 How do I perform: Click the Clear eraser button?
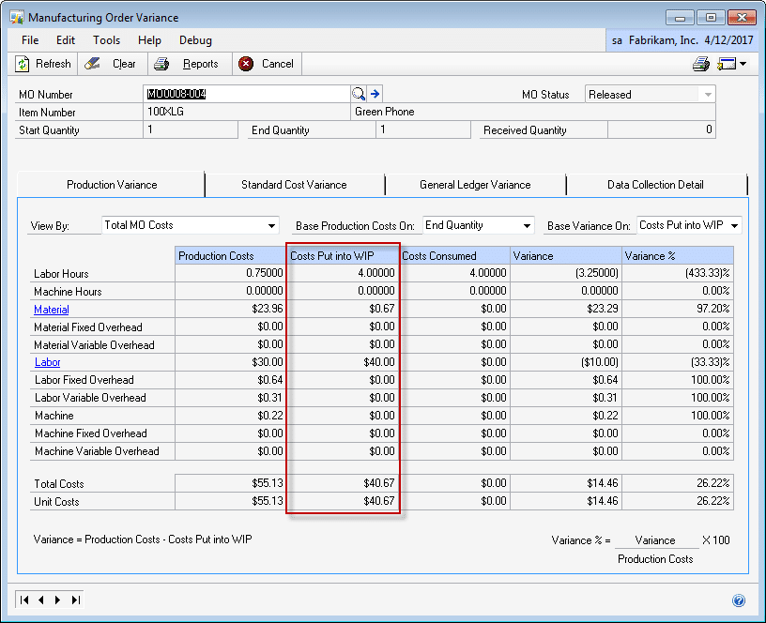[111, 64]
